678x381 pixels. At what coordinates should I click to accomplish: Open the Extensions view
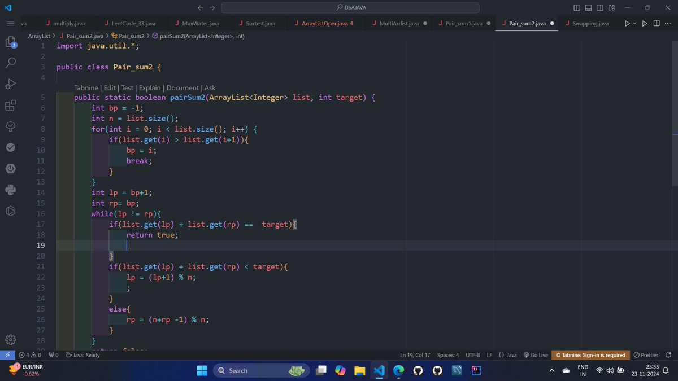click(10, 105)
